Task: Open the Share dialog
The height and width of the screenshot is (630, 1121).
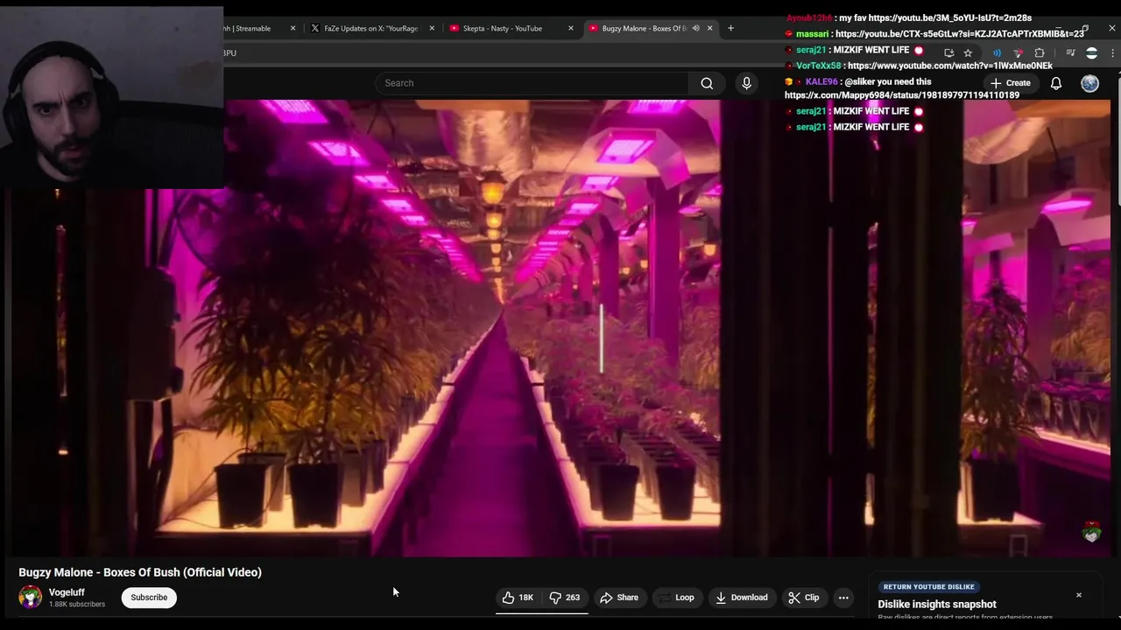Action: coord(619,598)
